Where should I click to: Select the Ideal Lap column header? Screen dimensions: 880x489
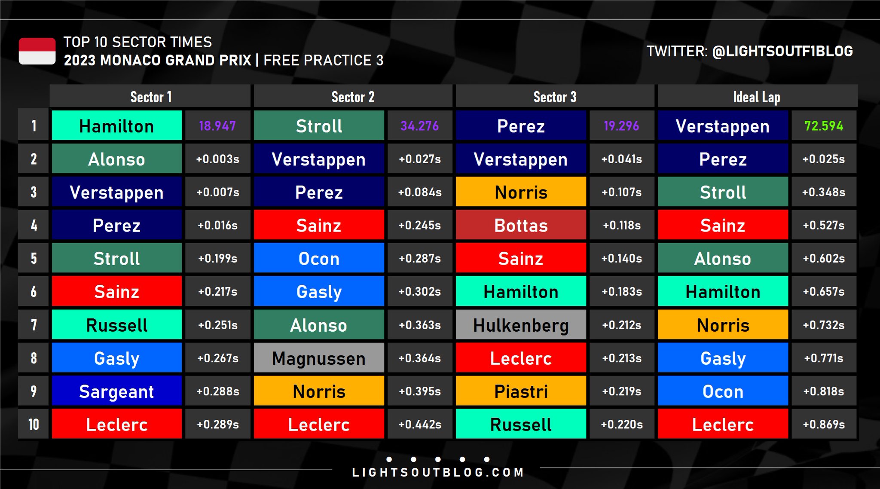(757, 96)
